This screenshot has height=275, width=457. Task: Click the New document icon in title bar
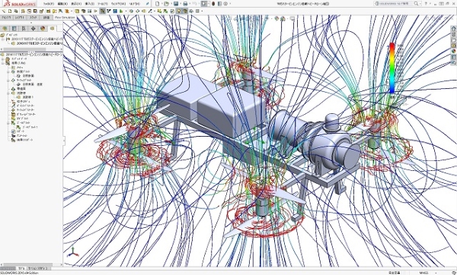point(158,4)
